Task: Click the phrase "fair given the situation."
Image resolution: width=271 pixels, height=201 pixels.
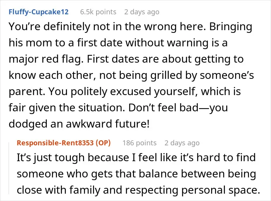Action: (67, 108)
